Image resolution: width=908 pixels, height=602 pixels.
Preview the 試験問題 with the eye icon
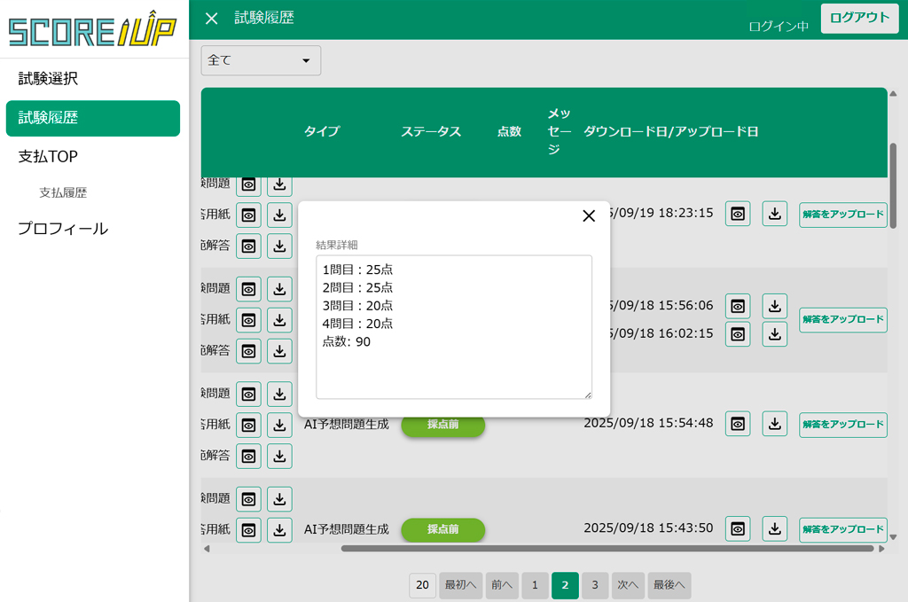tap(248, 185)
